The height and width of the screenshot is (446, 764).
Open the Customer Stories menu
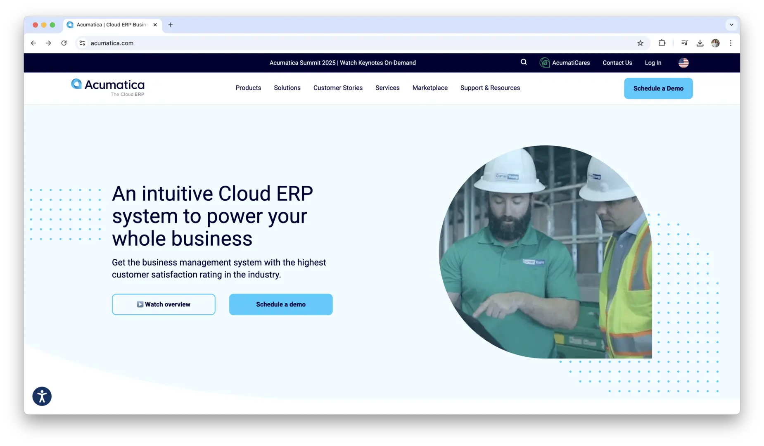pyautogui.click(x=338, y=88)
